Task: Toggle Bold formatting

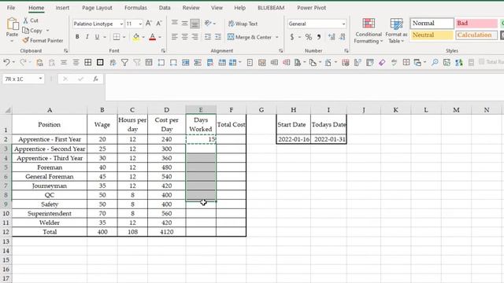Action: tap(77, 37)
